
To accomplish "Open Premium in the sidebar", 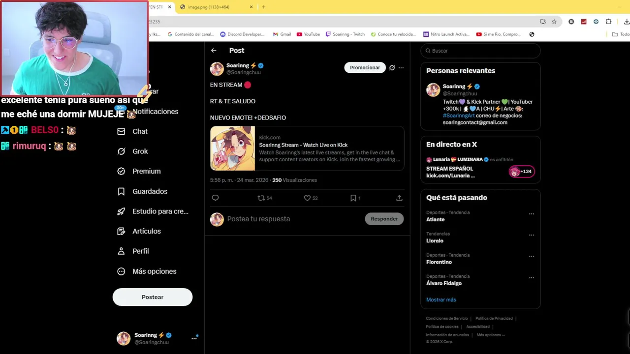I will pos(139,171).
